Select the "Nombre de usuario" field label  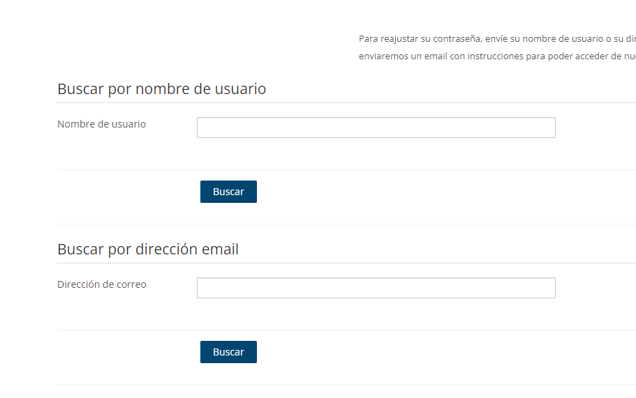point(101,124)
